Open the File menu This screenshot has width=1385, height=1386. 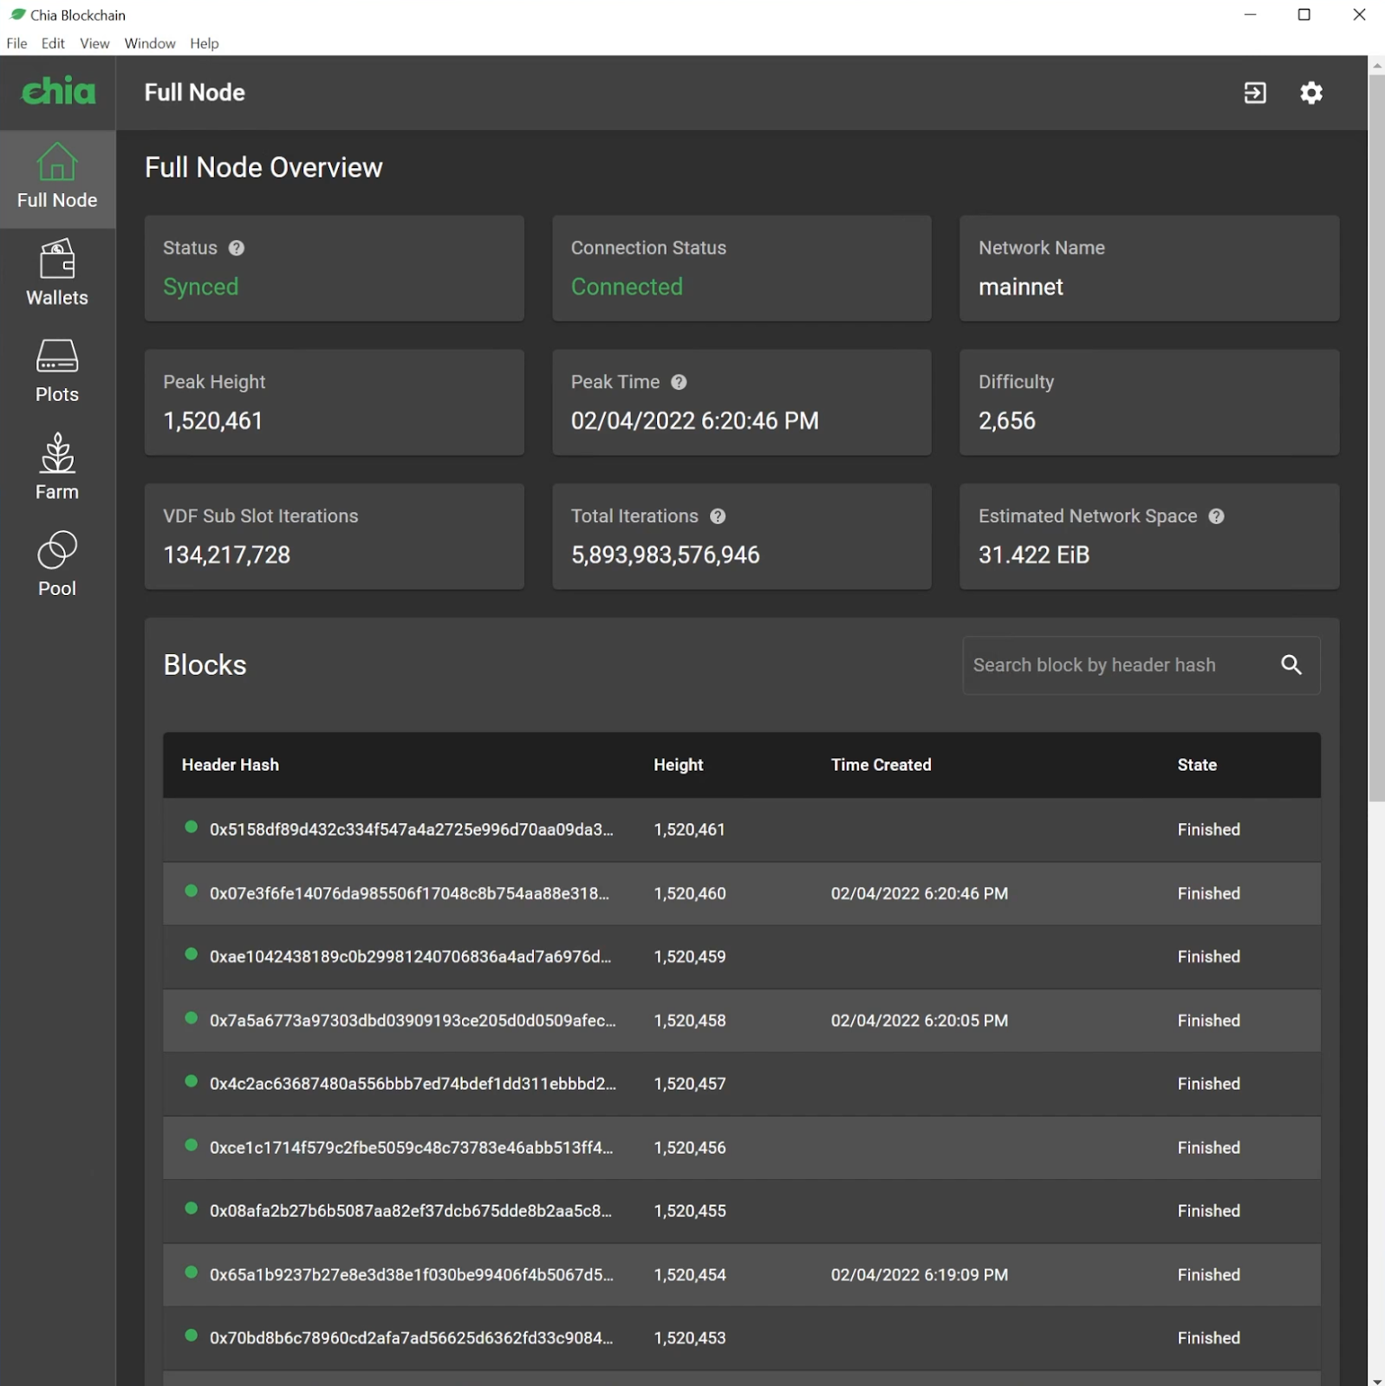click(16, 43)
